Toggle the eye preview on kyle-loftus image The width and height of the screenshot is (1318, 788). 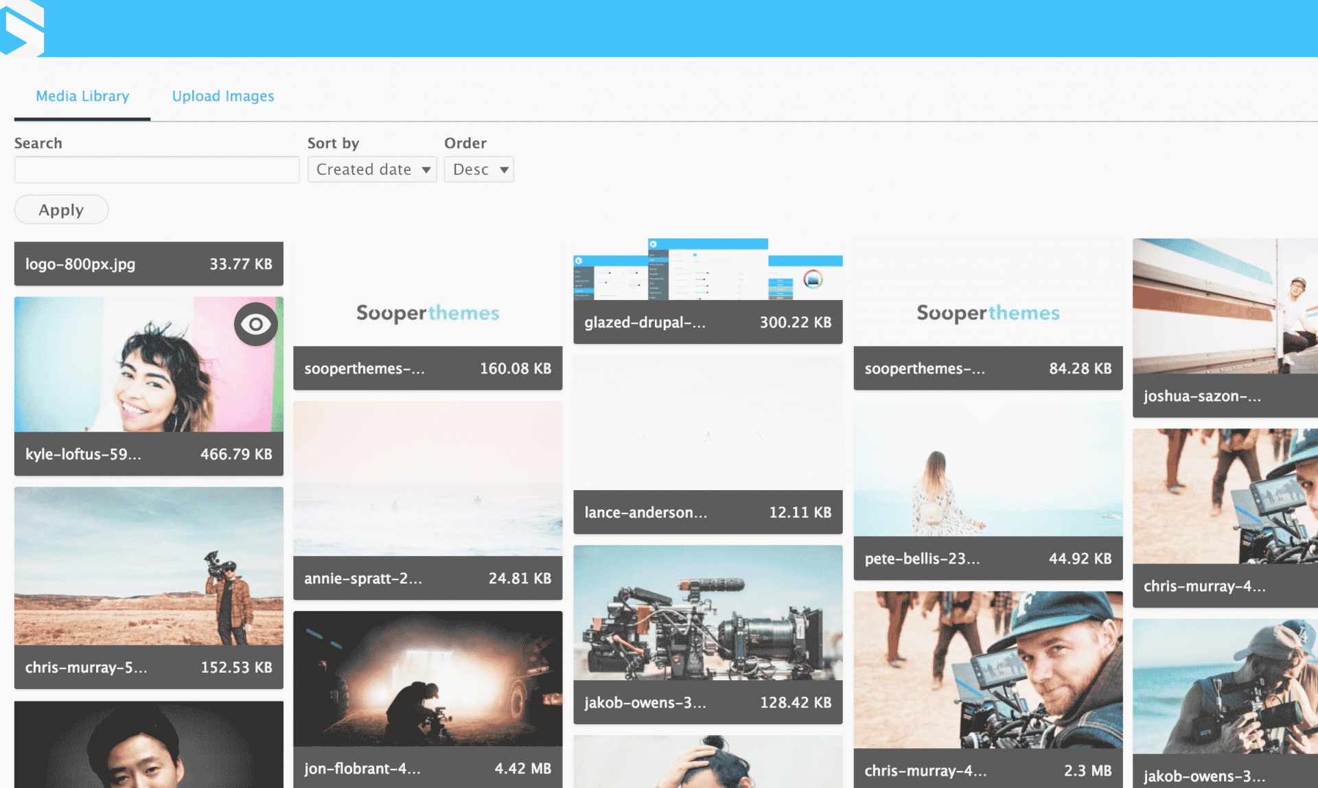click(255, 324)
